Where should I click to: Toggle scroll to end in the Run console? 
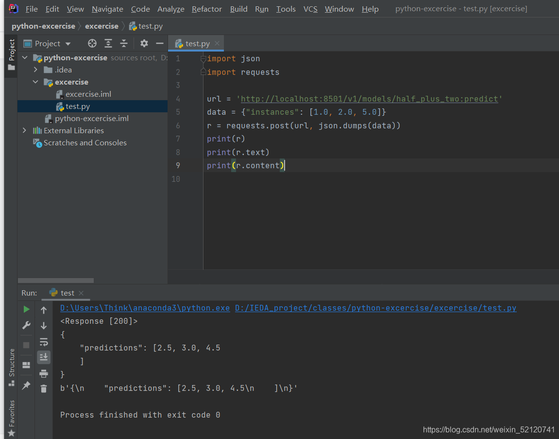(x=43, y=357)
